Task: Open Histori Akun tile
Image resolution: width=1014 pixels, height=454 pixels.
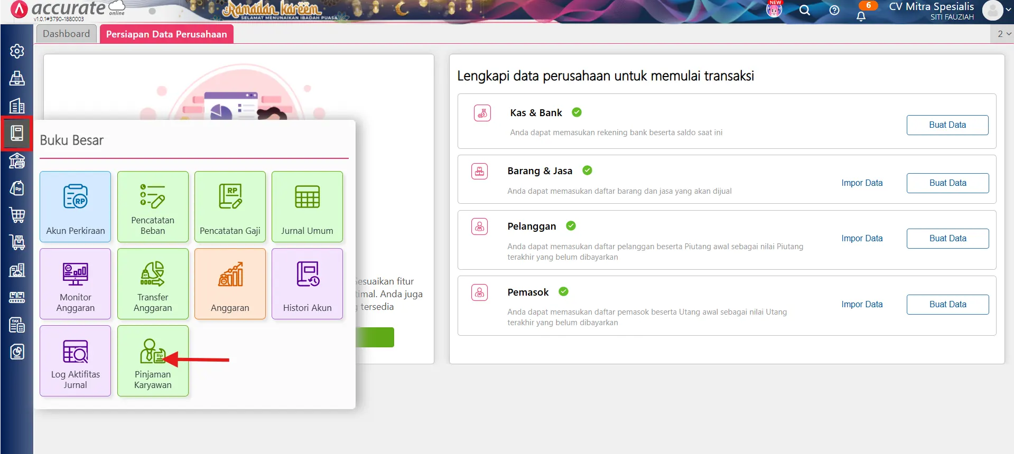Action: point(307,283)
